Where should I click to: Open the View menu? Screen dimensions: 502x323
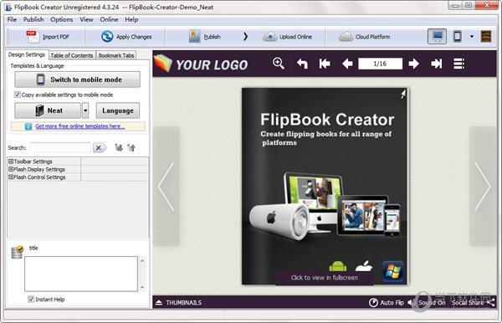86,19
